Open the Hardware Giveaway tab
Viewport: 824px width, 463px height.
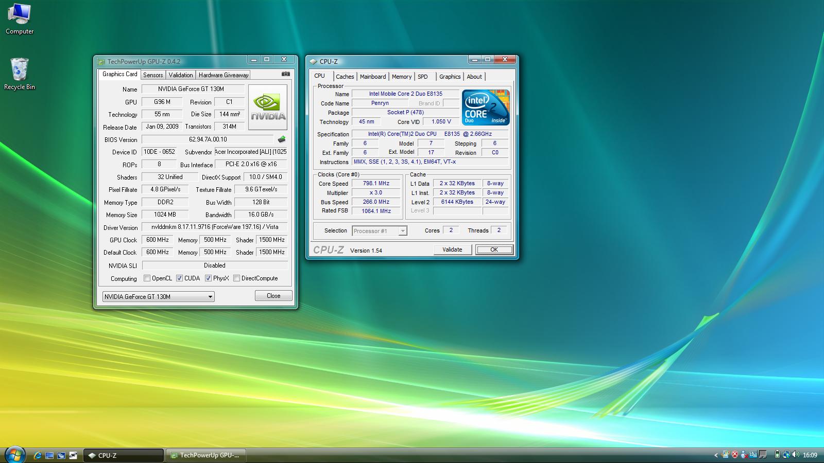(x=224, y=75)
